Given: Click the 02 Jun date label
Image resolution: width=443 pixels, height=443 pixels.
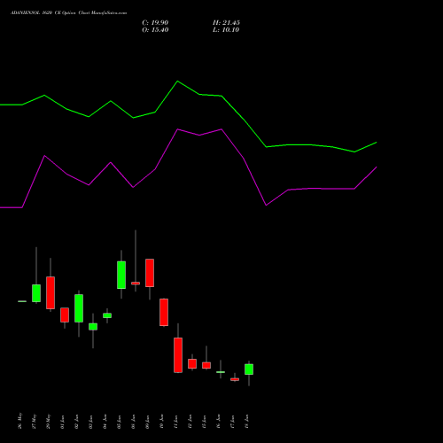Looking at the screenshot, I should point(77,422).
